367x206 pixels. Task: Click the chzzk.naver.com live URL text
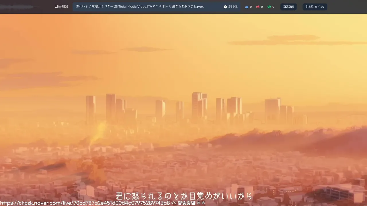point(85,203)
